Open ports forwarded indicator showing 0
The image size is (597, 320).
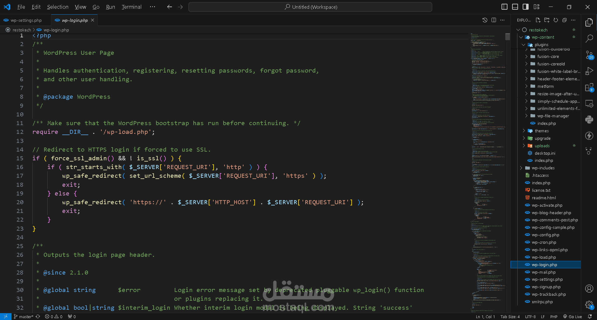coord(72,317)
